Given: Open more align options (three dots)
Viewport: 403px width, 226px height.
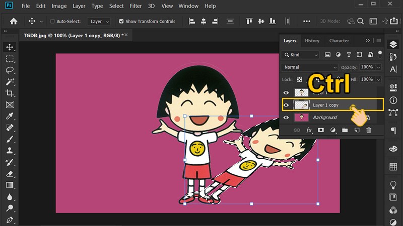Looking at the screenshot, I should pyautogui.click(x=307, y=21).
